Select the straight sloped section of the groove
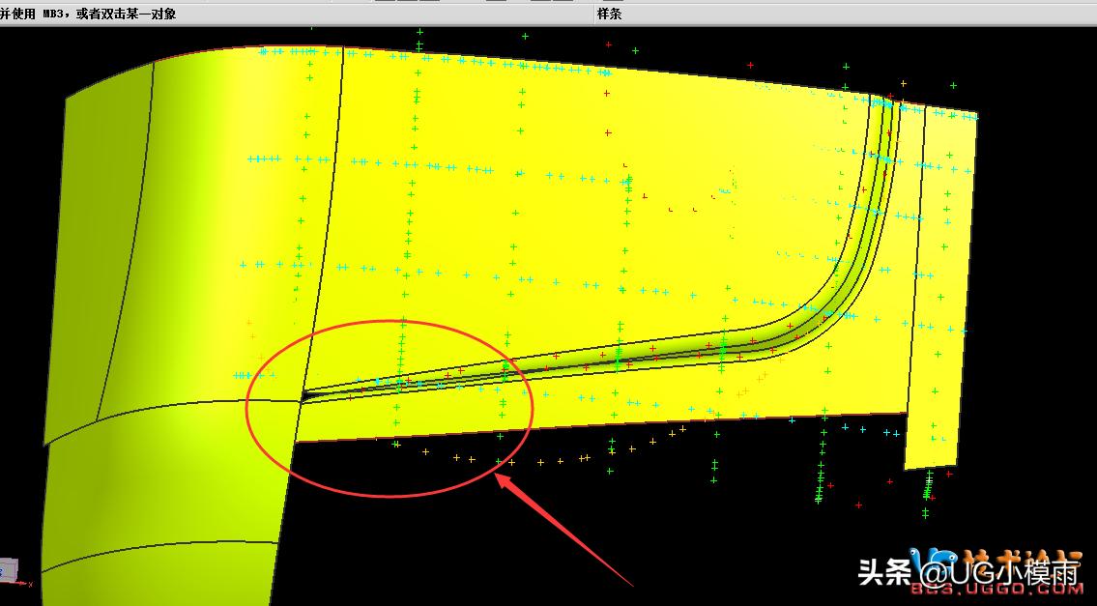Screen dimensions: 1097x606 click(619, 355)
